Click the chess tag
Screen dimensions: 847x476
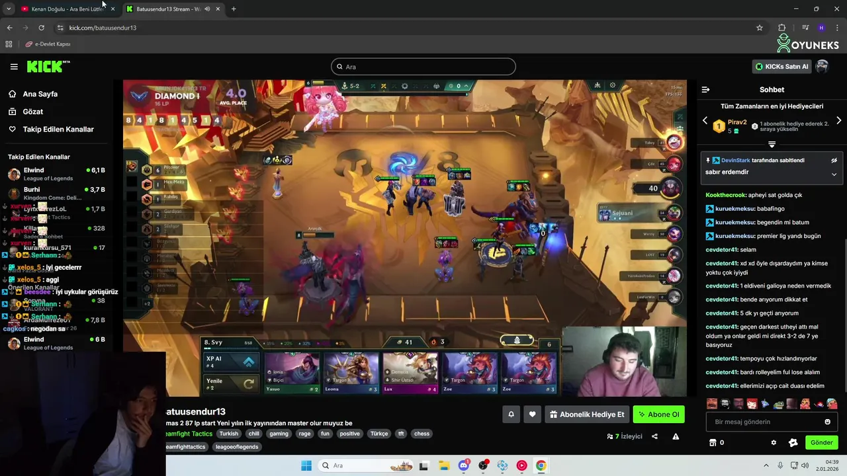[x=422, y=434]
